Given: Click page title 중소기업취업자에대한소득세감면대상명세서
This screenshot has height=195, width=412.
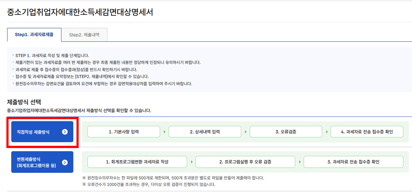Looking at the screenshot, I should coord(80,12).
